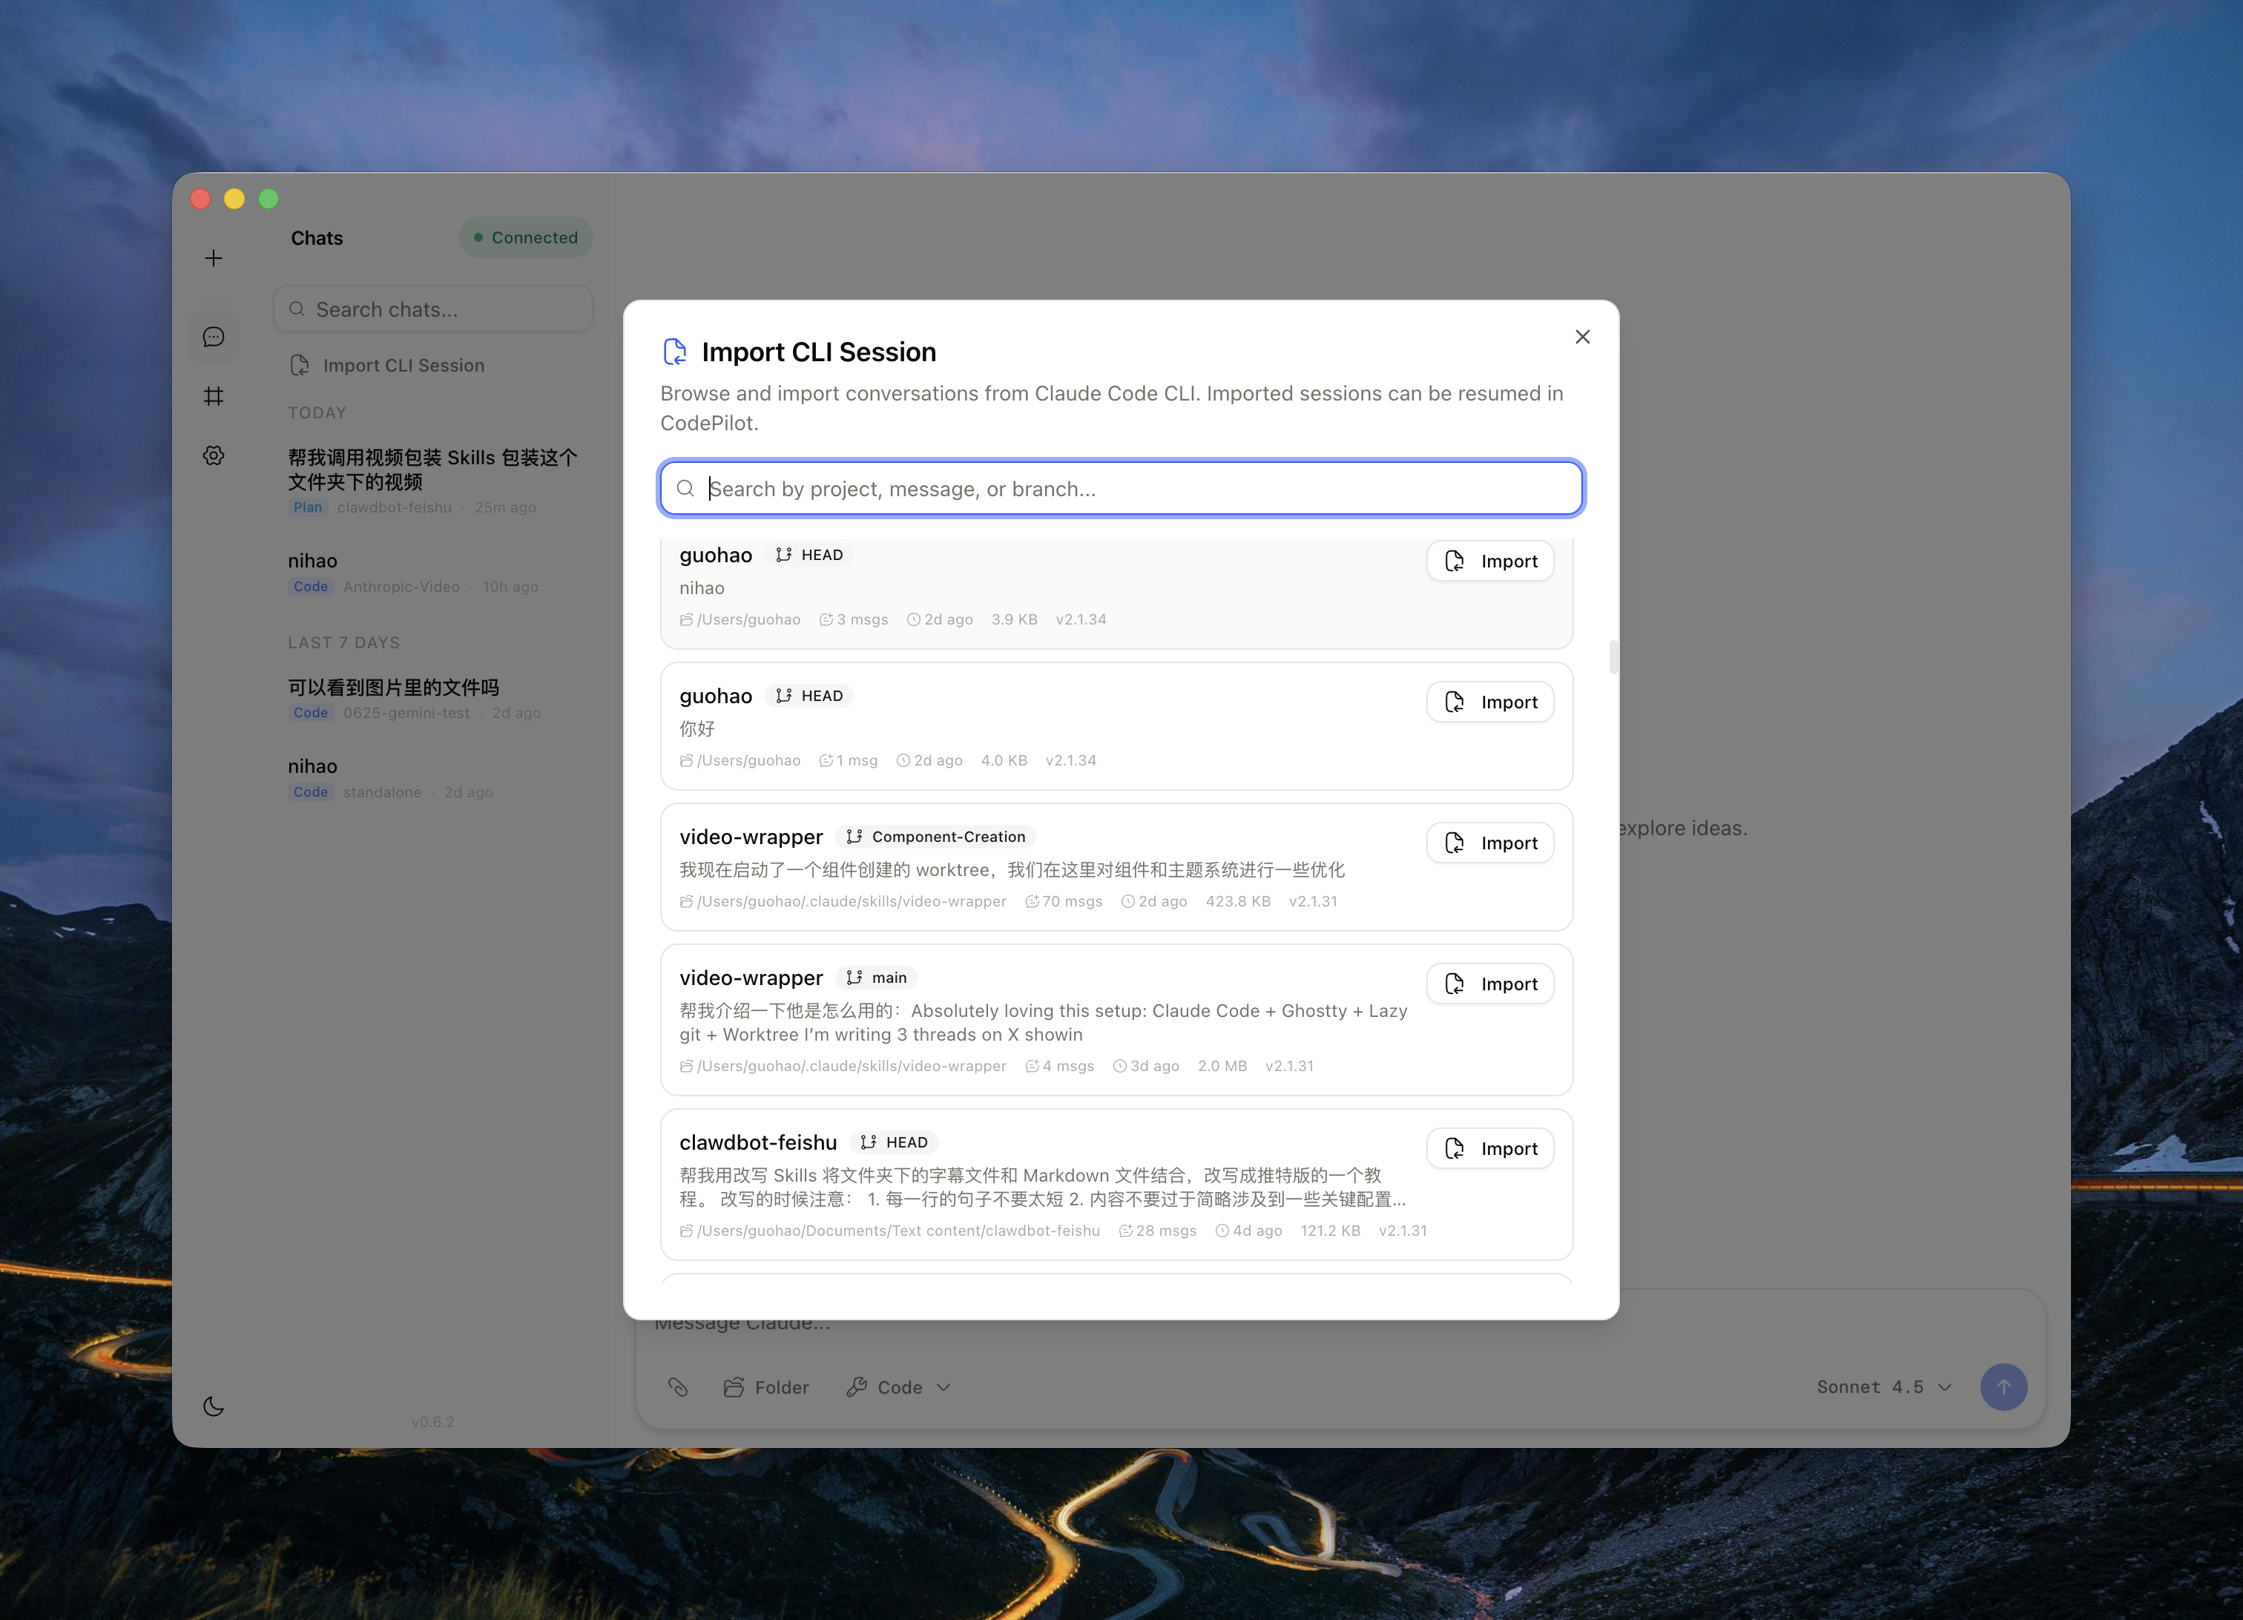
Task: Click the Connected status badge
Action: coord(525,237)
